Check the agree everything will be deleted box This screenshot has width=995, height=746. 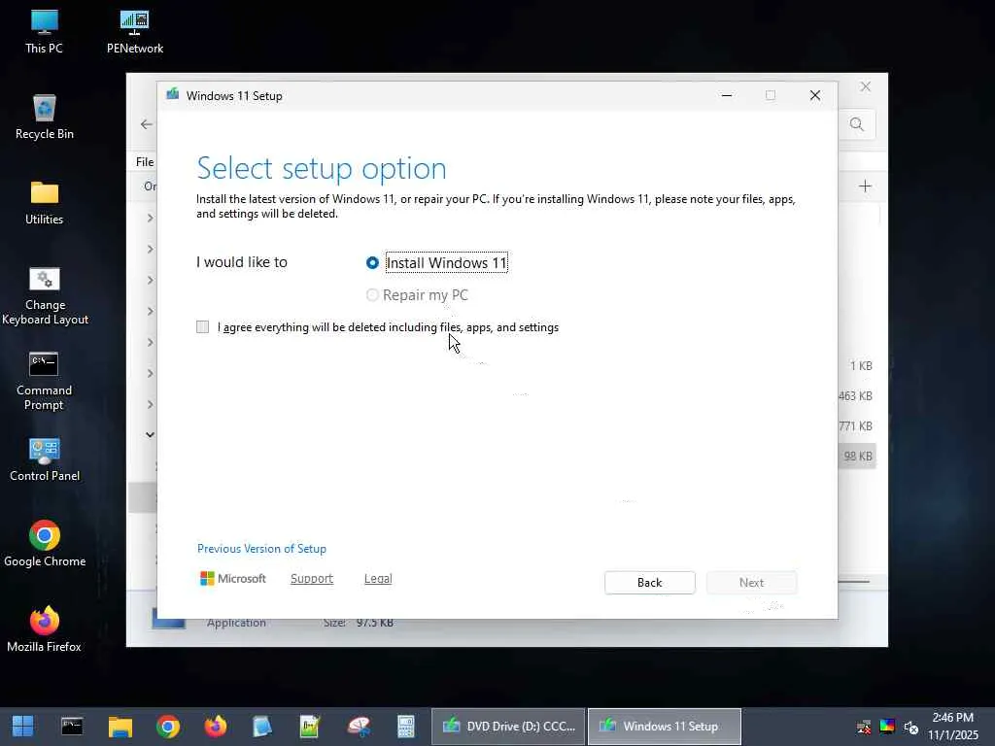click(202, 326)
